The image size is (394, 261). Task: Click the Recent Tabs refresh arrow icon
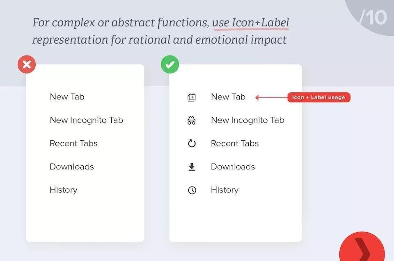tap(192, 143)
